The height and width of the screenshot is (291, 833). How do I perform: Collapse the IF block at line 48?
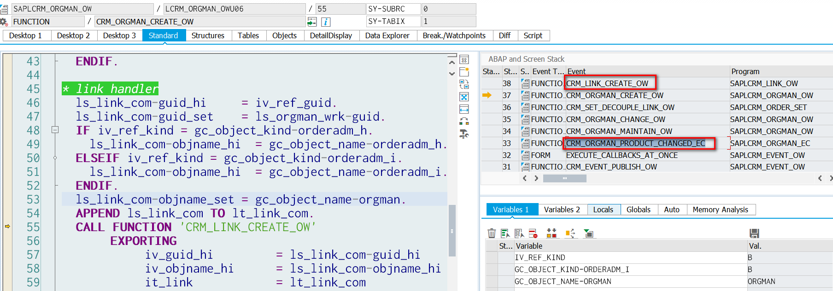55,130
